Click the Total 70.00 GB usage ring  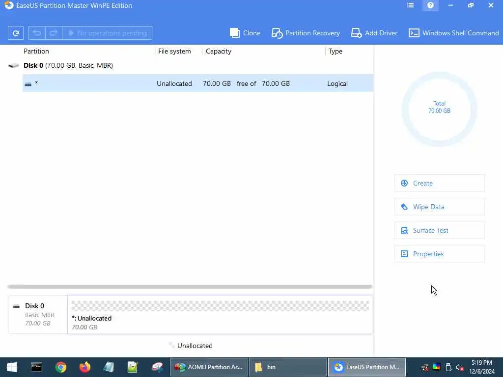pyautogui.click(x=439, y=109)
